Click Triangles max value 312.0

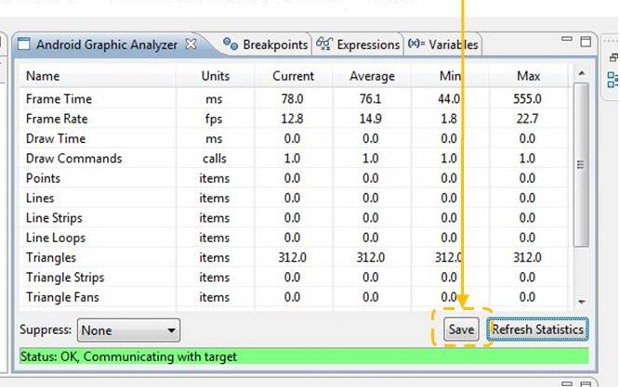(527, 257)
